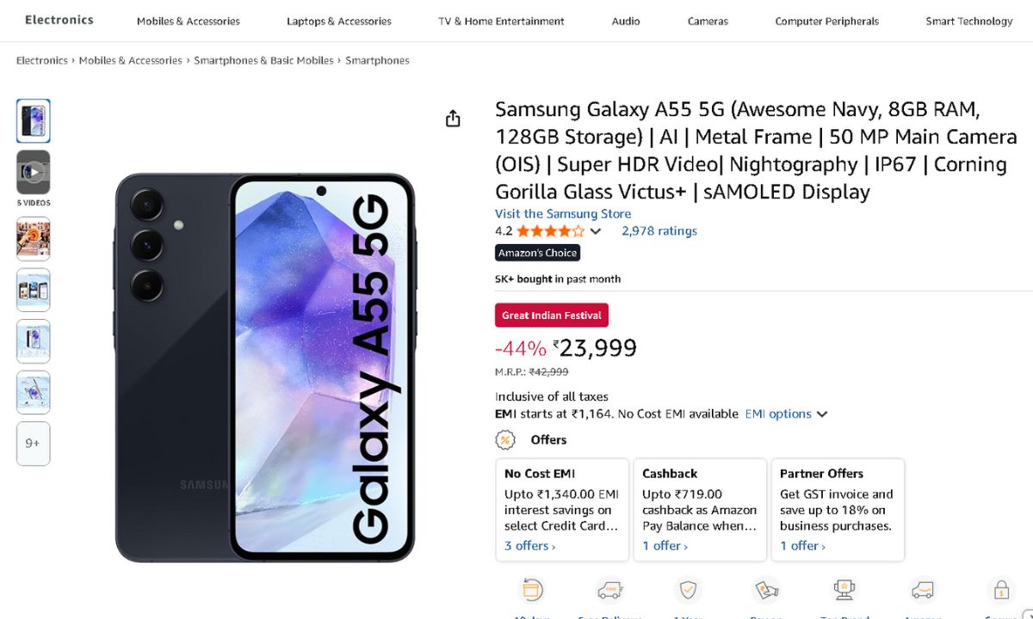
Task: Open the Computer Peripherals menu
Action: tap(826, 21)
